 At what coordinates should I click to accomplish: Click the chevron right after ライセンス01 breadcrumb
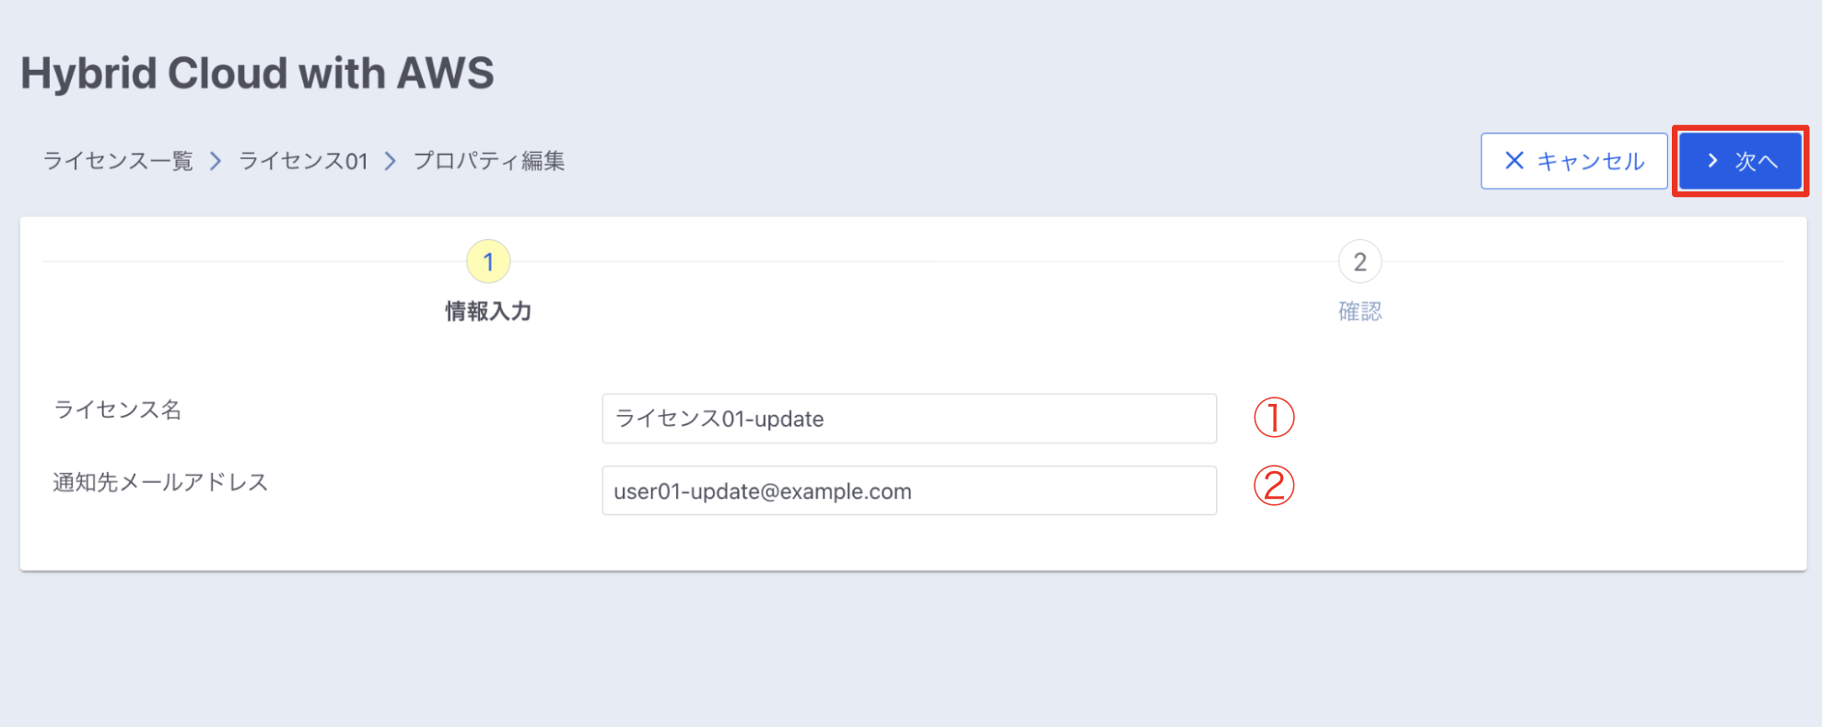[x=391, y=161]
